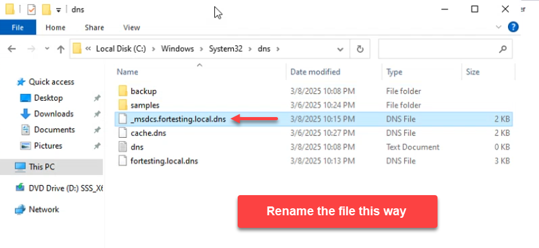Screen dimensions: 539x248
Task: Click the Text Document type cell
Action: click(412, 147)
